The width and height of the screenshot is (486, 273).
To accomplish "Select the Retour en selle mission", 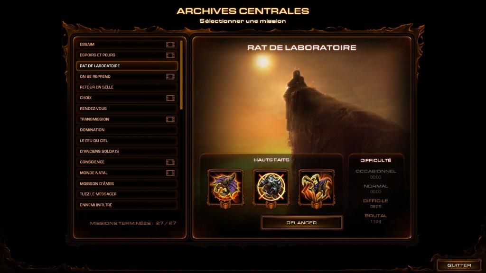I will tap(127, 87).
